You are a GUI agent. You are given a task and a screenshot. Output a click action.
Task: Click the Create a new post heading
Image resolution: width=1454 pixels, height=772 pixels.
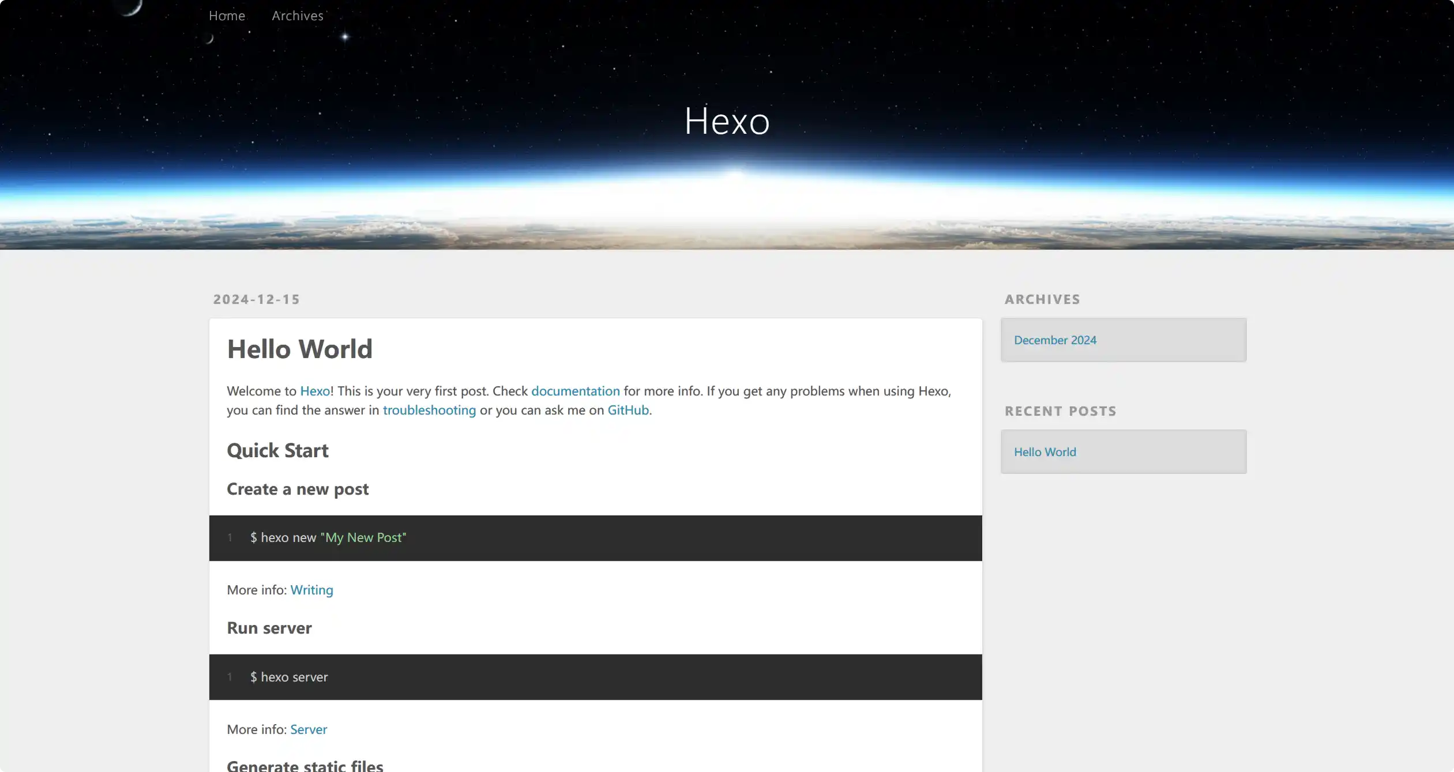[x=298, y=489]
